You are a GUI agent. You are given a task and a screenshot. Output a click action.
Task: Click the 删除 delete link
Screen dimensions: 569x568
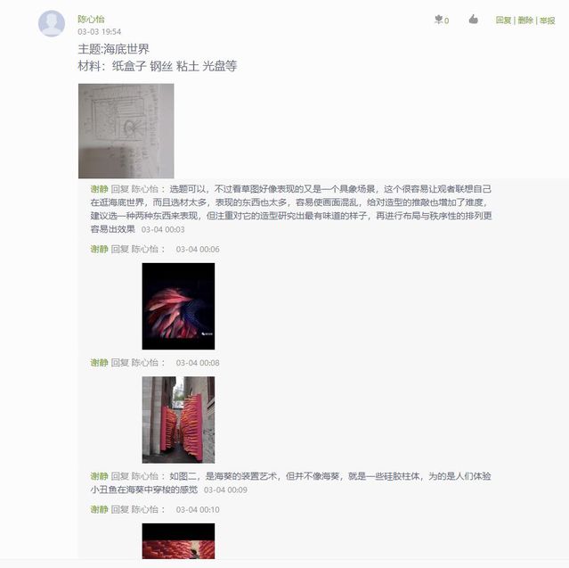[x=525, y=21]
